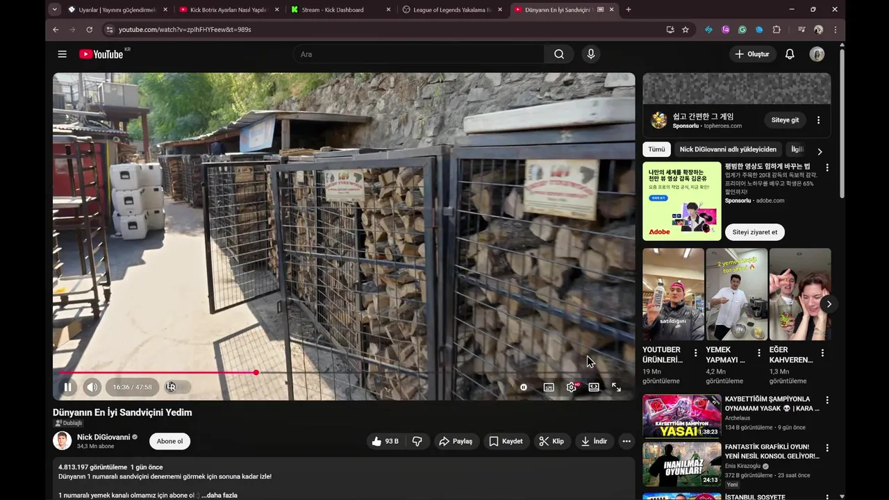Open options for the Adobe ad
889x500 pixels.
click(826, 167)
